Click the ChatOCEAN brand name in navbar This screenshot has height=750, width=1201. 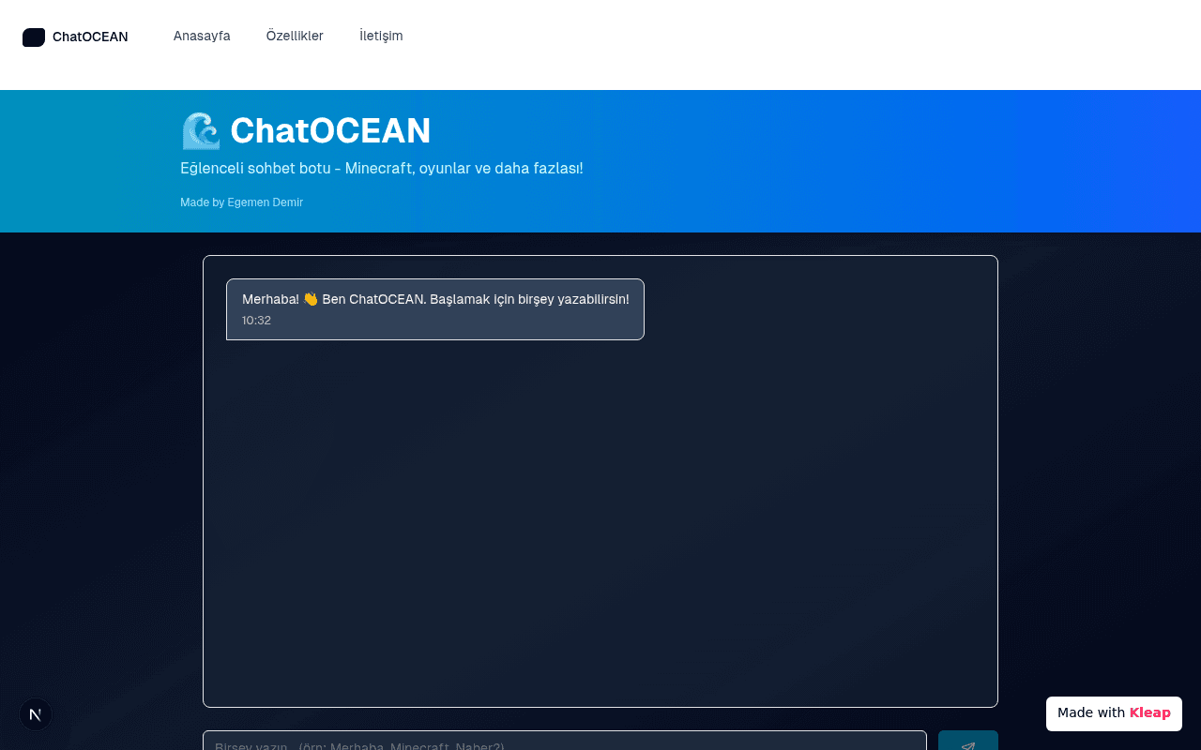point(90,37)
